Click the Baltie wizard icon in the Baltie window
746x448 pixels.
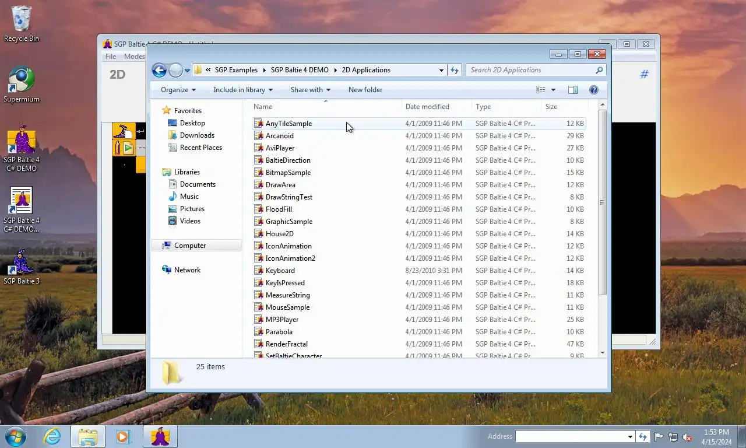[124, 131]
